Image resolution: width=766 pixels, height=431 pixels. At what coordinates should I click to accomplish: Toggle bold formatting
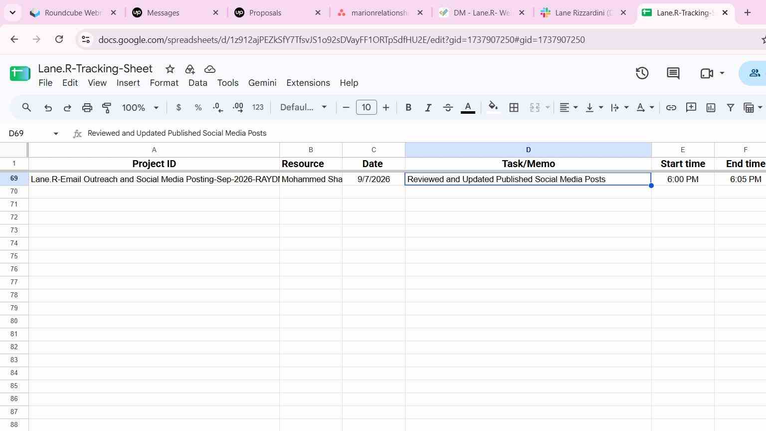[x=408, y=108]
